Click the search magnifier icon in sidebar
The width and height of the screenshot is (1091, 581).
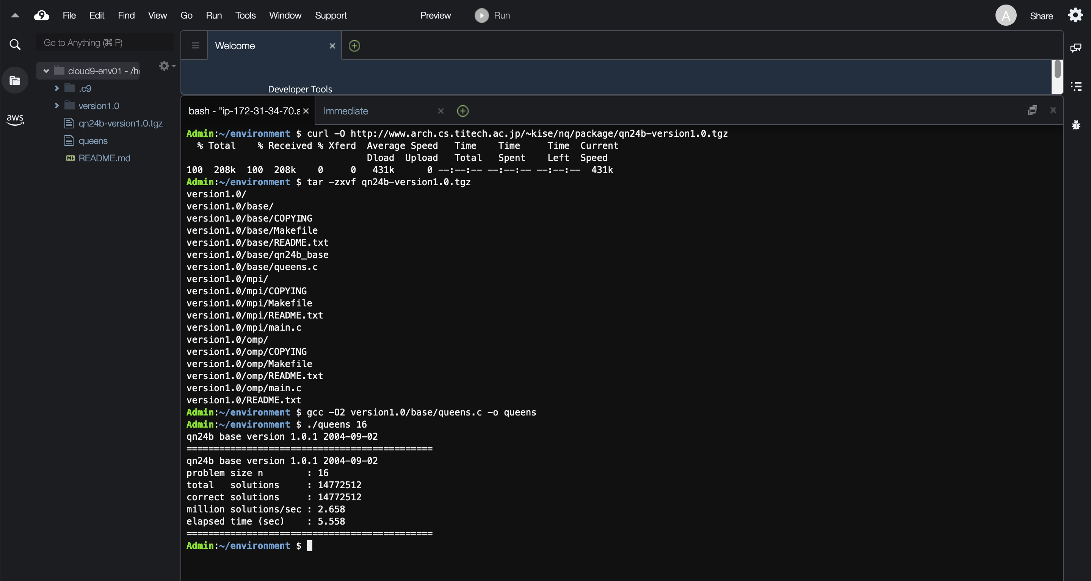click(x=15, y=44)
